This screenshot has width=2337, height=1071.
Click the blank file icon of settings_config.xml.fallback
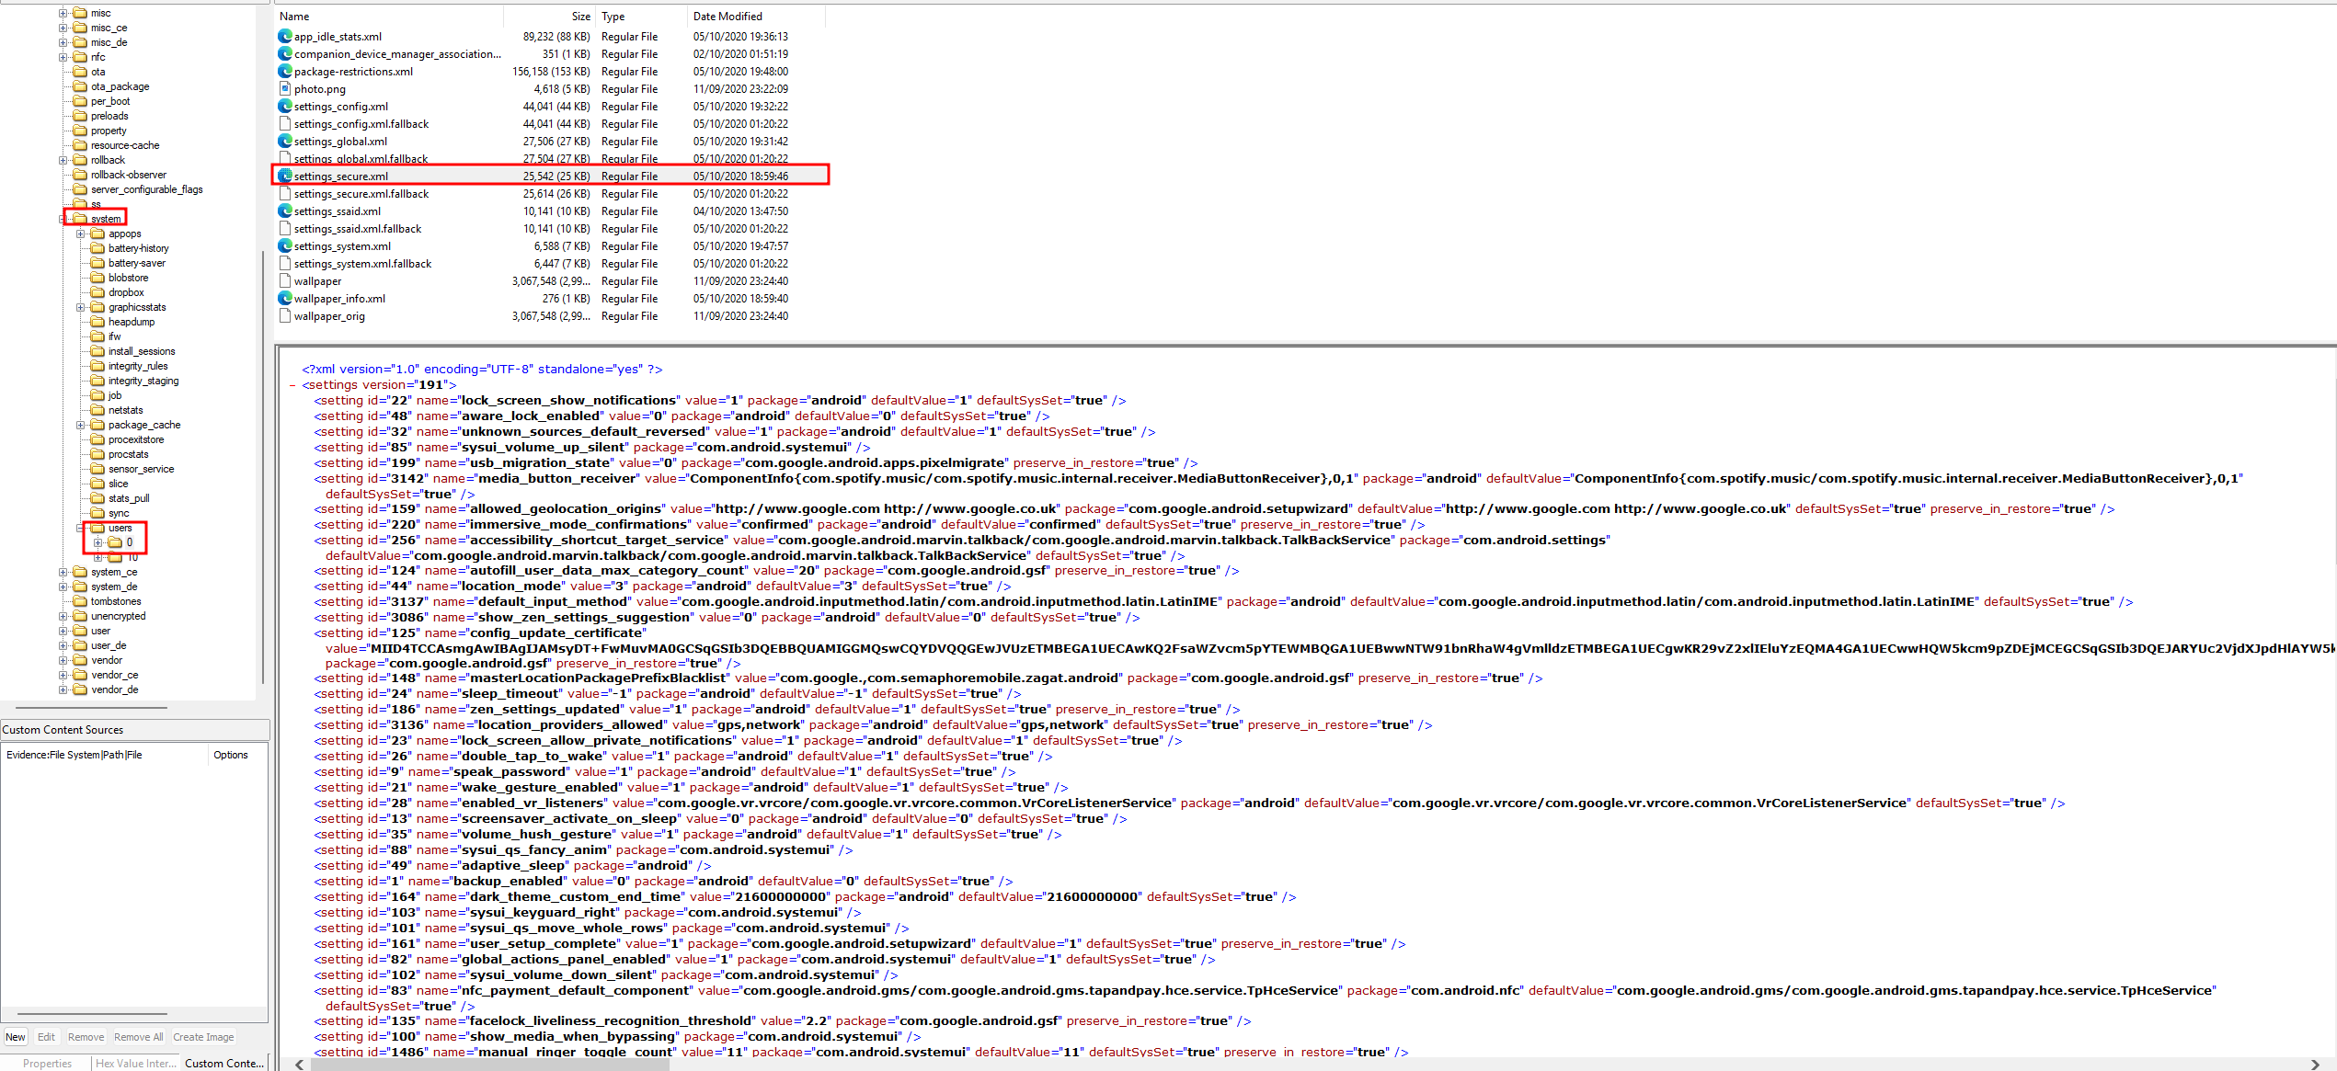coord(285,124)
